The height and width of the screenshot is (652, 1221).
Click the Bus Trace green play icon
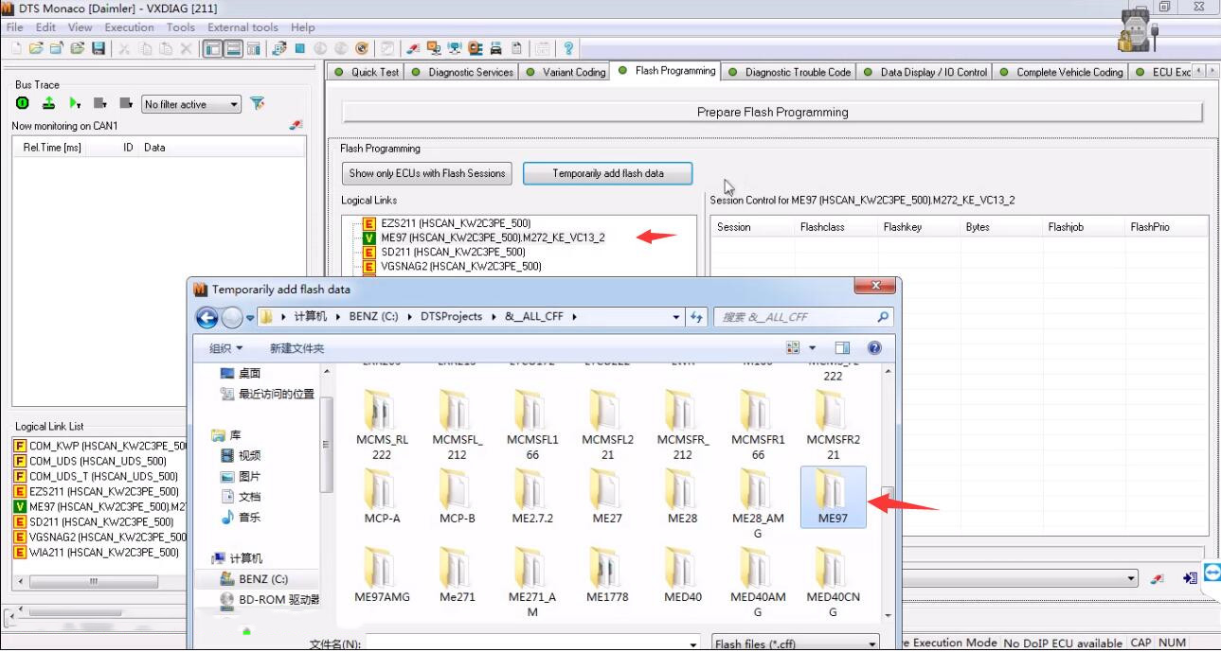74,103
